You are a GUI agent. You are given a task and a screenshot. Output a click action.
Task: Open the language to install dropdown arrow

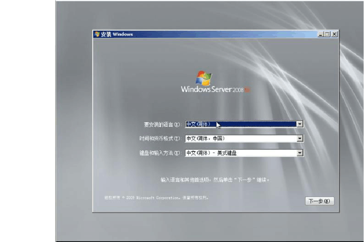300,124
